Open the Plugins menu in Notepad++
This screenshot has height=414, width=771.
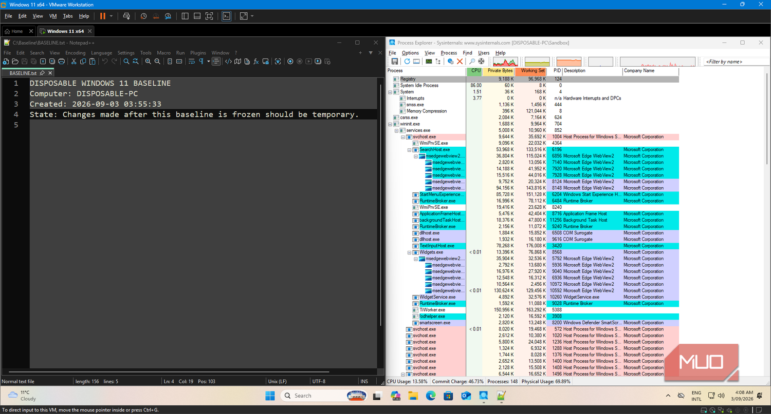coord(198,52)
